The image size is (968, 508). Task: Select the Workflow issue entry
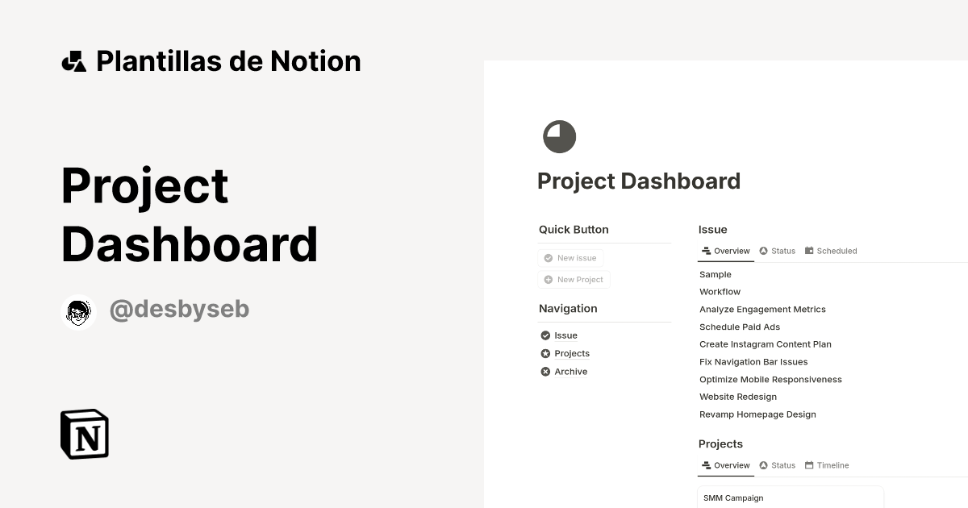[720, 291]
